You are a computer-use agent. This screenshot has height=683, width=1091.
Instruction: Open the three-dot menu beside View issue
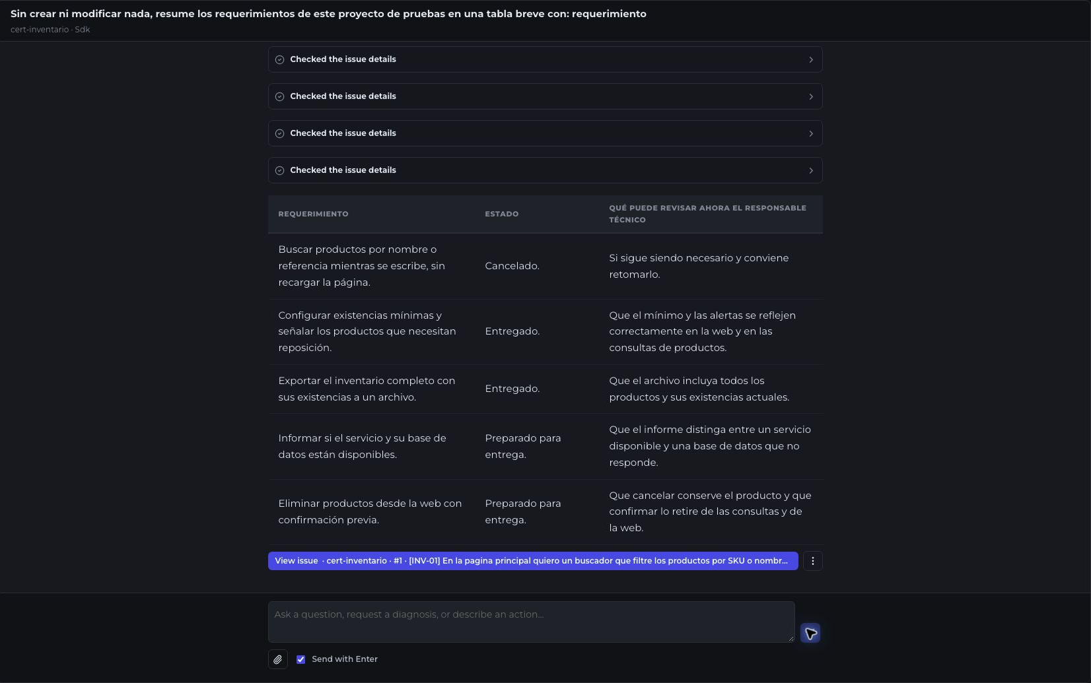813,561
